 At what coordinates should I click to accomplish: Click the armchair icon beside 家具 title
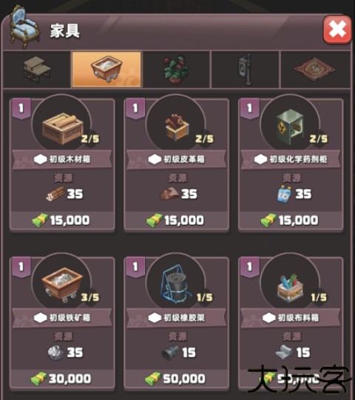pyautogui.click(x=24, y=27)
